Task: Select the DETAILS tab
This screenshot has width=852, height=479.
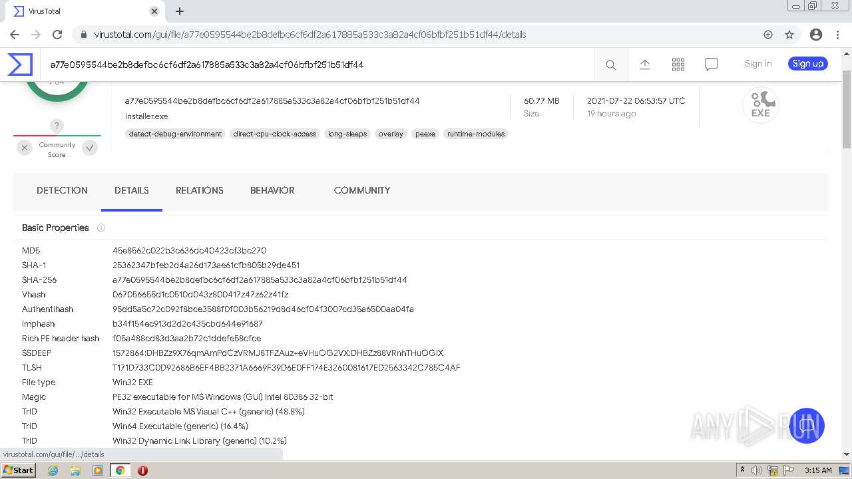Action: 132,190
